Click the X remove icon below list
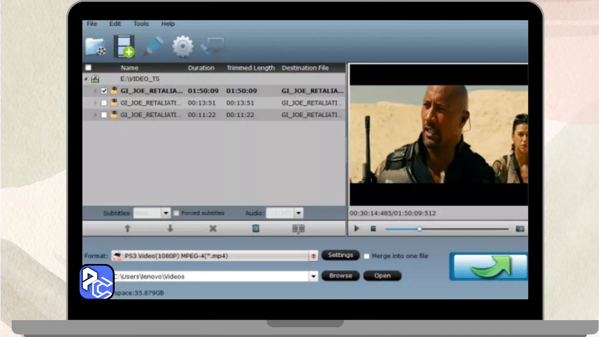 point(213,228)
